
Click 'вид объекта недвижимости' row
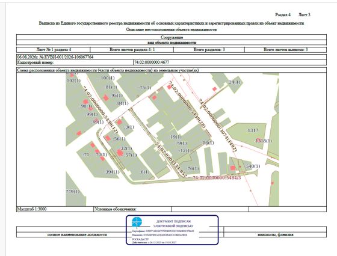coord(172,43)
